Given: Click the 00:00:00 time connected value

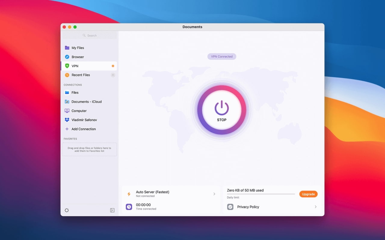Looking at the screenshot, I should click(143, 205).
